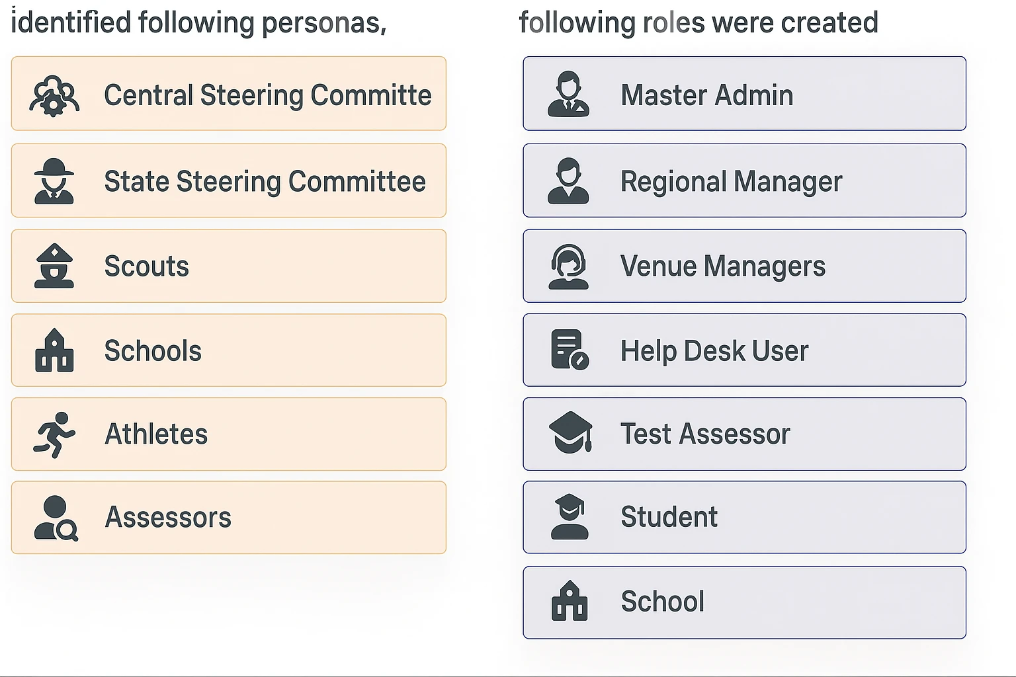Choose the Athletes persona card
1016x677 pixels.
coord(228,434)
